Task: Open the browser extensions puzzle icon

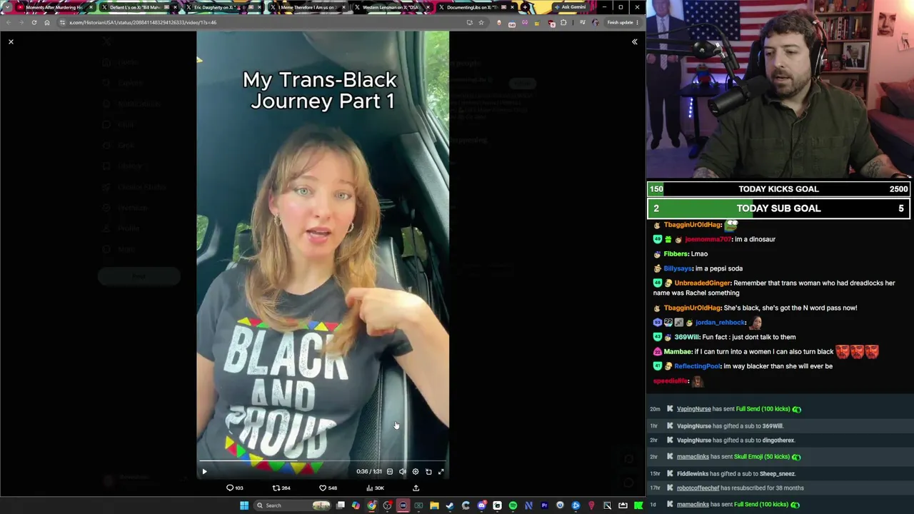Action: [563, 22]
